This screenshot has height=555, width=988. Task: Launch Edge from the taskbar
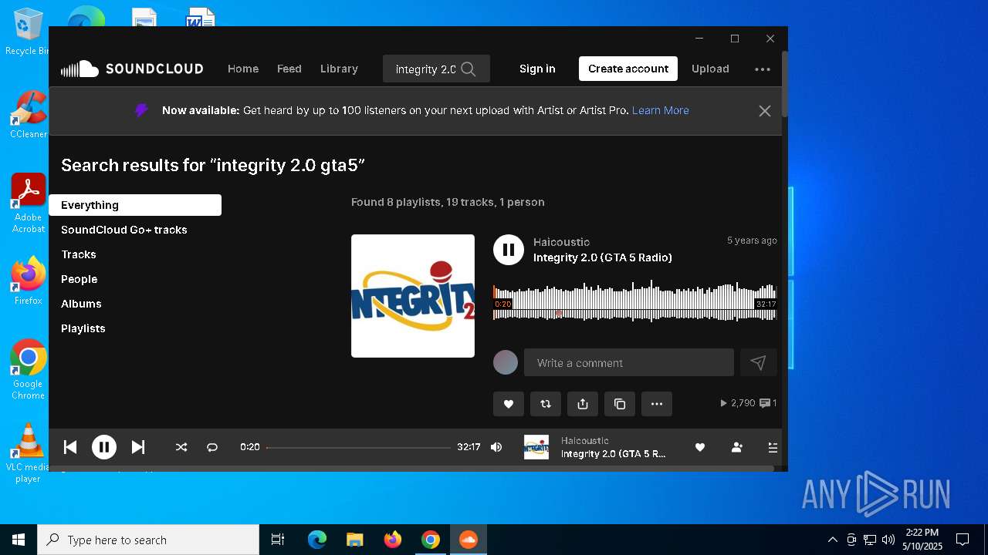317,540
